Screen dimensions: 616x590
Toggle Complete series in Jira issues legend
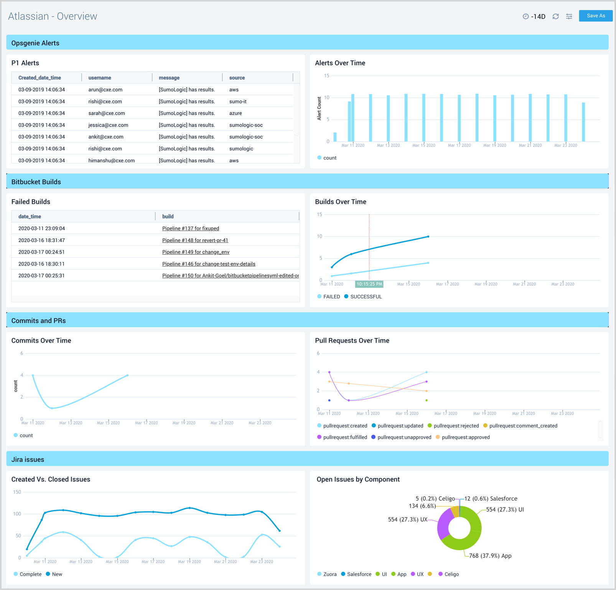click(27, 574)
